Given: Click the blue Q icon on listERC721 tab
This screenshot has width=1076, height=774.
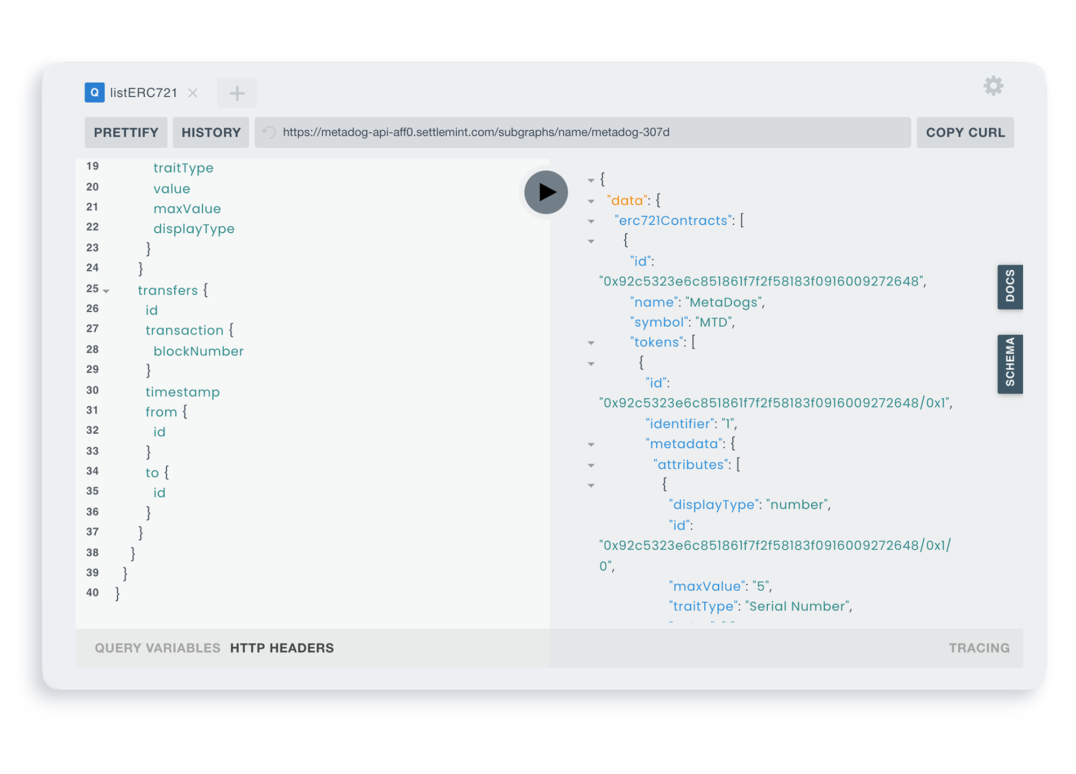Looking at the screenshot, I should coord(95,92).
